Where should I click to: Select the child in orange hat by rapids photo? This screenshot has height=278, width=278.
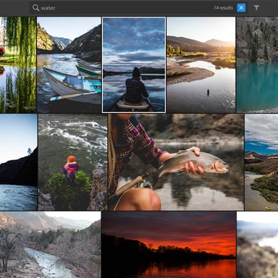72,162
